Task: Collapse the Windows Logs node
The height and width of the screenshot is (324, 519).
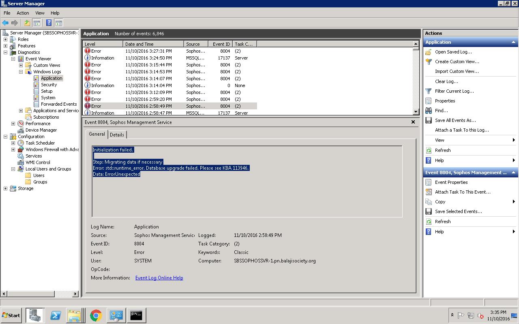Action: point(21,72)
